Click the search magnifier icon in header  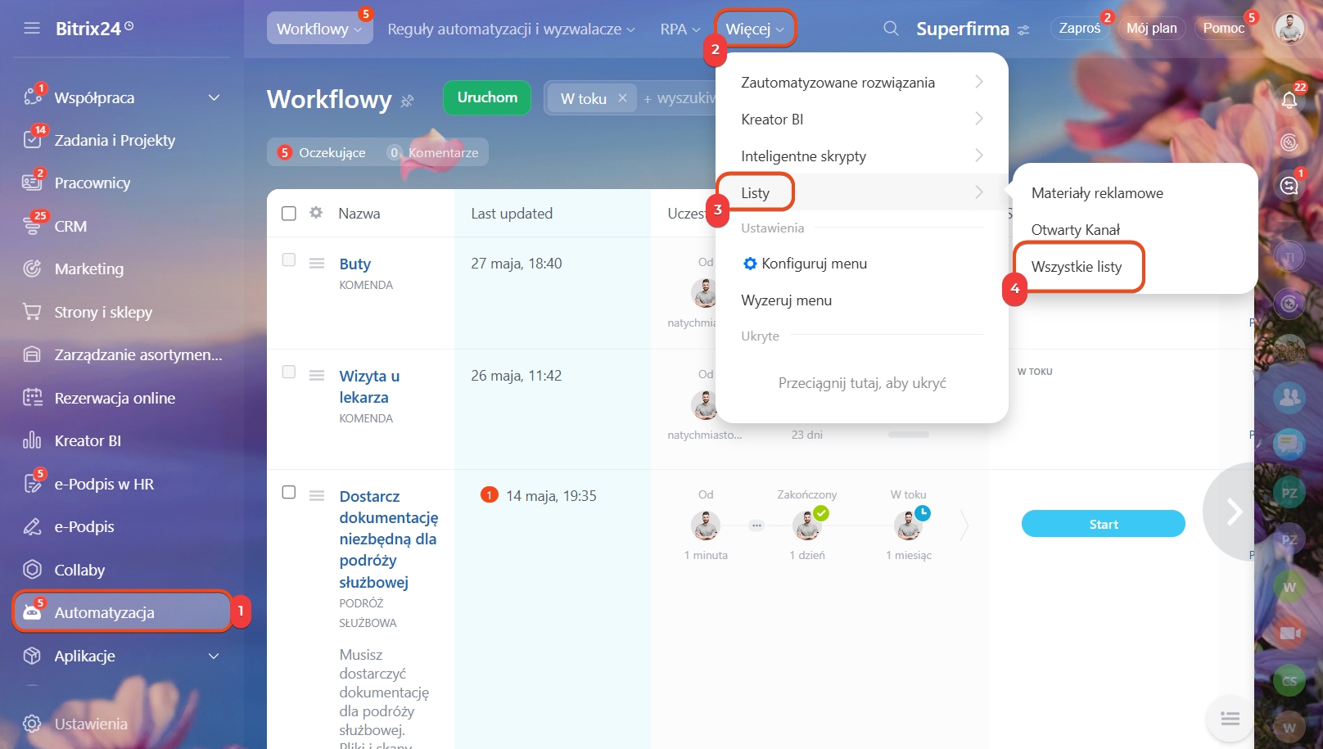point(891,29)
